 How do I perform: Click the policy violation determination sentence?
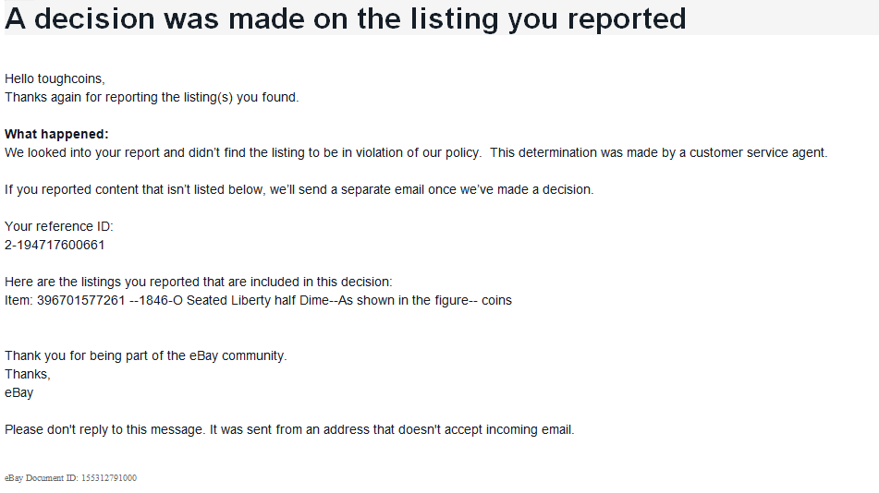[x=243, y=152]
